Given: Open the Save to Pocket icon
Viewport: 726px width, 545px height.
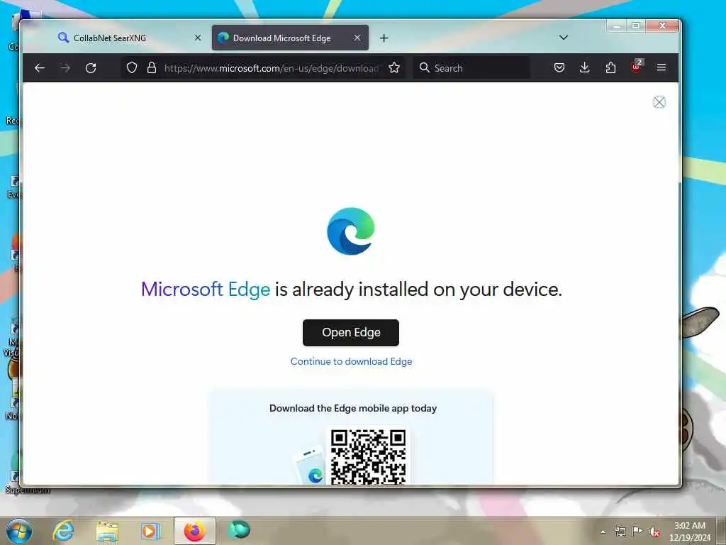Looking at the screenshot, I should pyautogui.click(x=559, y=68).
